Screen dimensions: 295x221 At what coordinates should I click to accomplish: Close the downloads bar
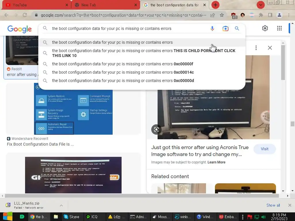tap(290, 205)
